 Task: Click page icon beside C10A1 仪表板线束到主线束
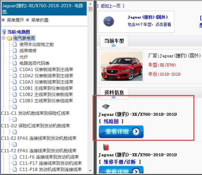(x=15, y=69)
